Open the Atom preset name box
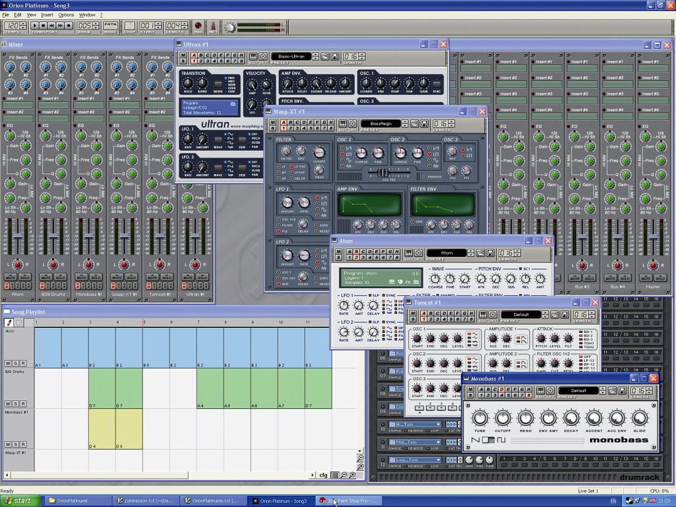This screenshot has height=507, width=676. (x=447, y=253)
